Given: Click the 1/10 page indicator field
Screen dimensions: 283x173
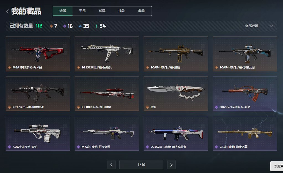Looking at the screenshot, I should pos(141,165).
